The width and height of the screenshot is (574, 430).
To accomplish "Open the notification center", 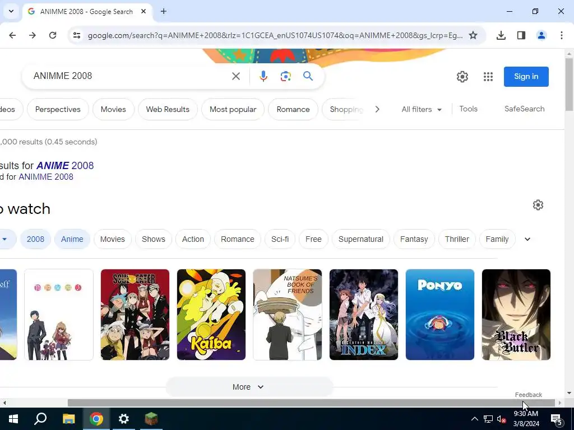I will (557, 419).
